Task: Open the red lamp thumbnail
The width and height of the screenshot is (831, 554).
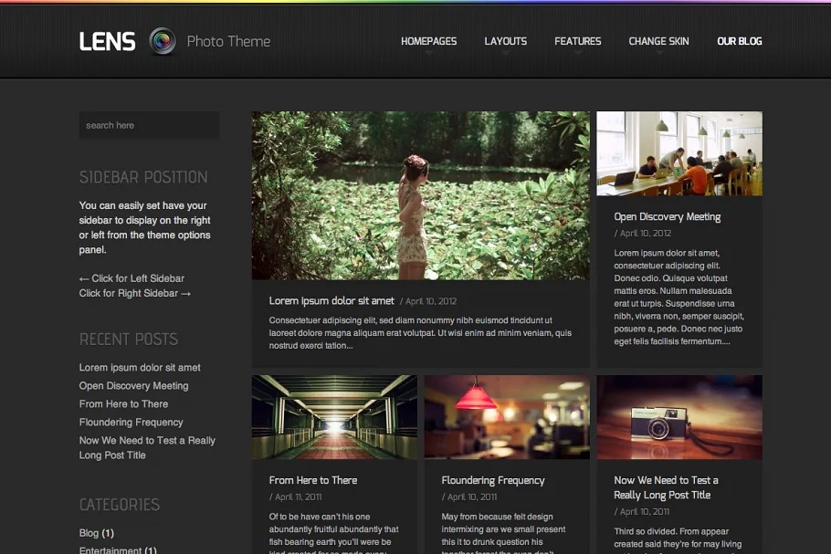Action: pos(506,417)
